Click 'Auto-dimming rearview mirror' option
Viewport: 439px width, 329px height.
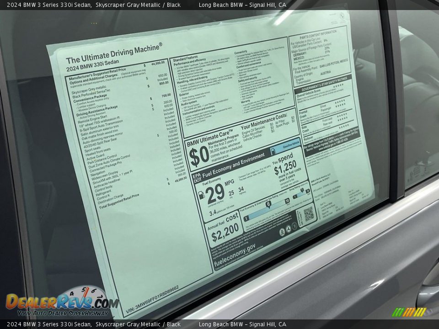pyautogui.click(x=103, y=138)
